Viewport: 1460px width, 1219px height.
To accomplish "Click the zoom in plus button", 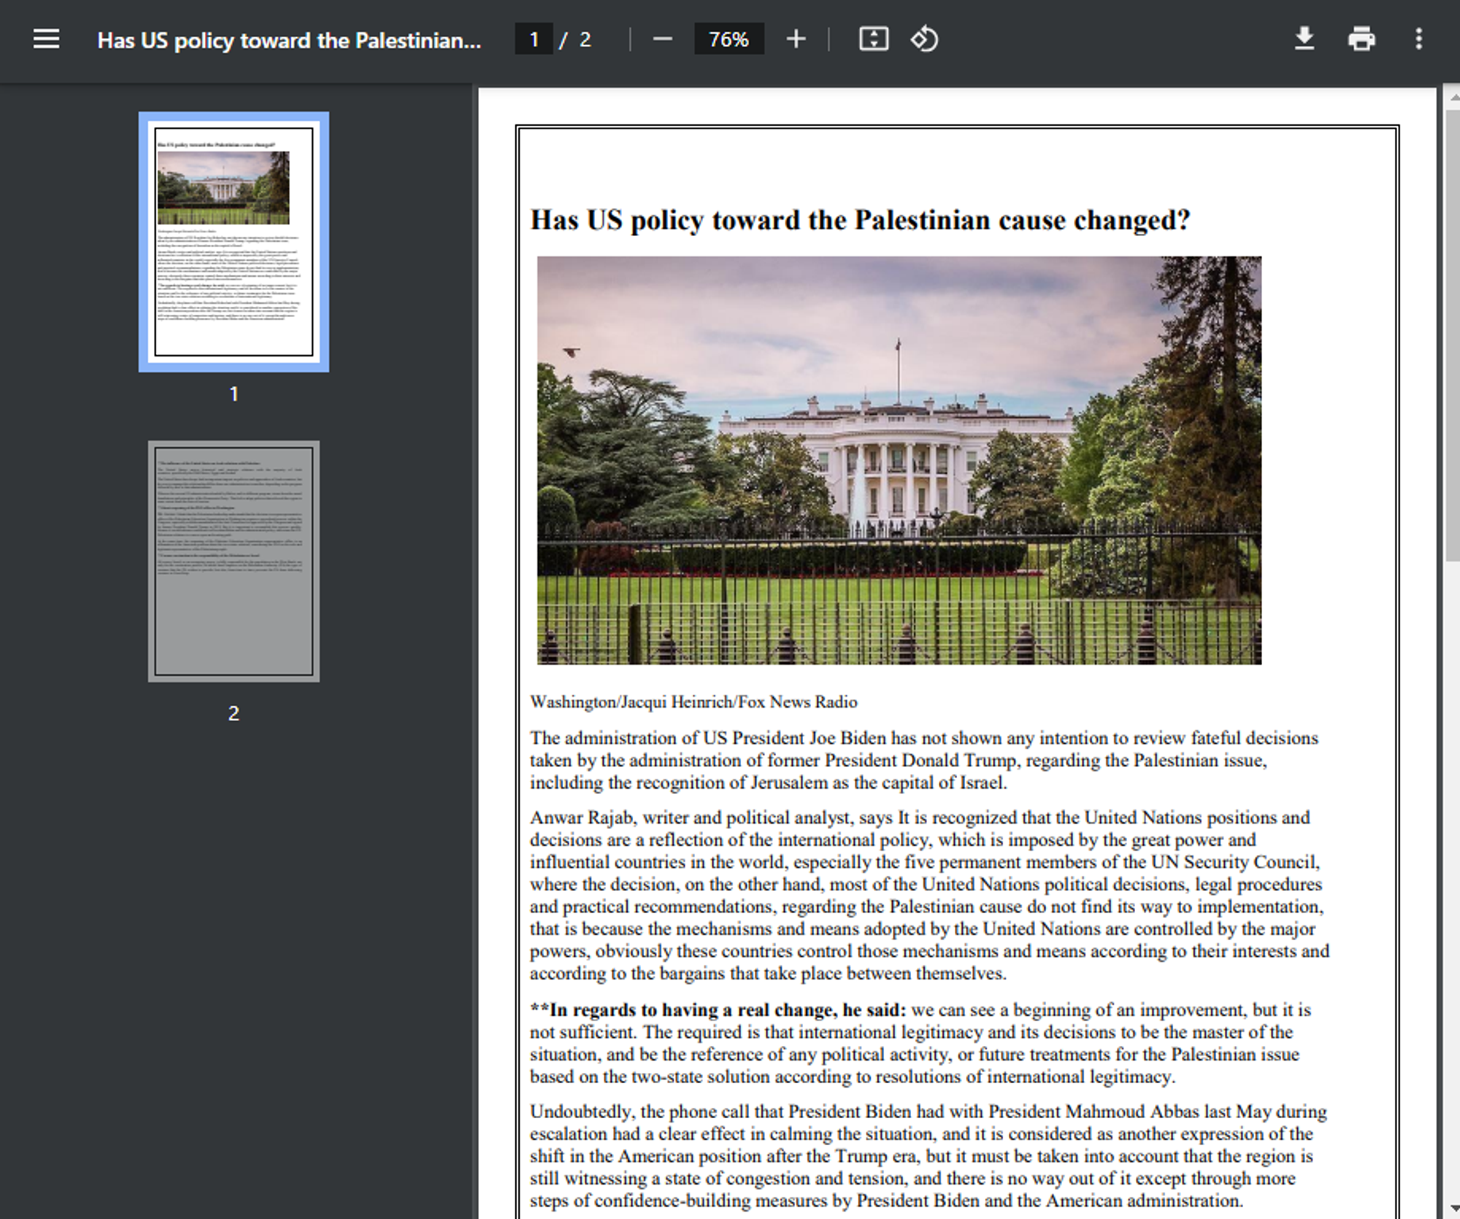I will (x=796, y=39).
